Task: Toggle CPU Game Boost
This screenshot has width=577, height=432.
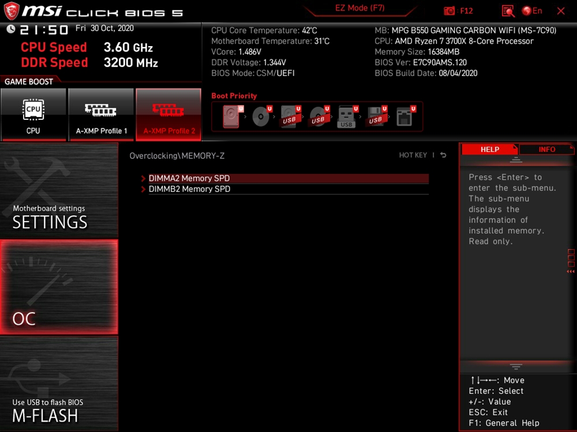Action: coord(33,115)
